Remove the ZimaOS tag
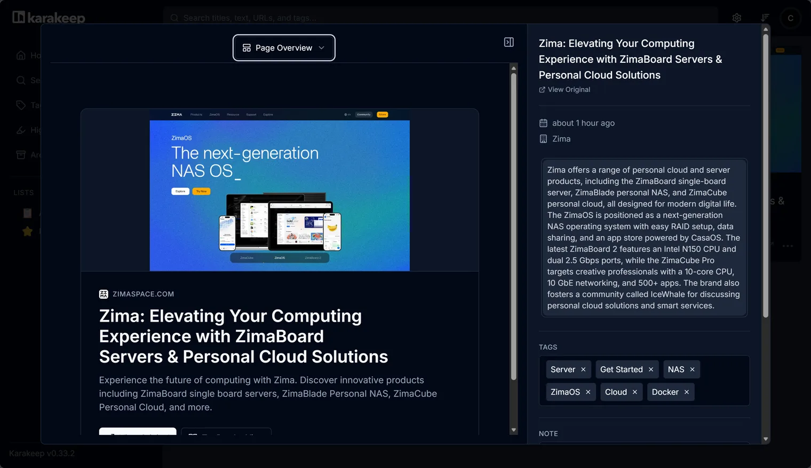811x468 pixels. (x=588, y=392)
